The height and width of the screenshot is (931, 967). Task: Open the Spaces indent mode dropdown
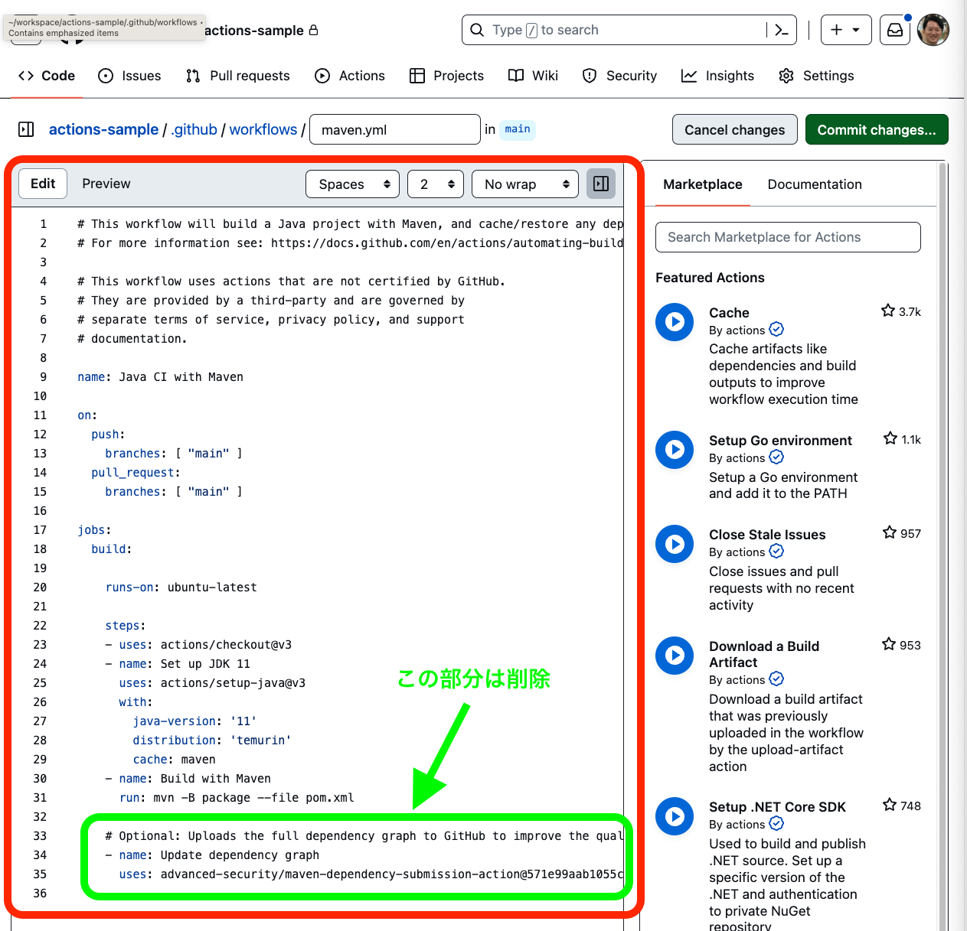coord(353,184)
